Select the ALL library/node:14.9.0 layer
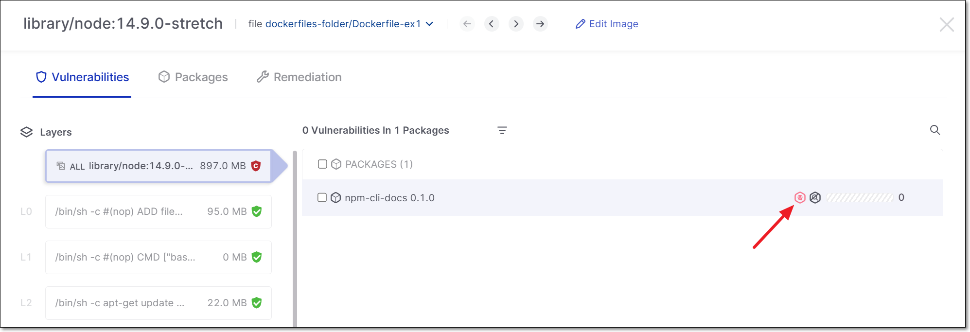The width and height of the screenshot is (970, 332). click(x=159, y=166)
